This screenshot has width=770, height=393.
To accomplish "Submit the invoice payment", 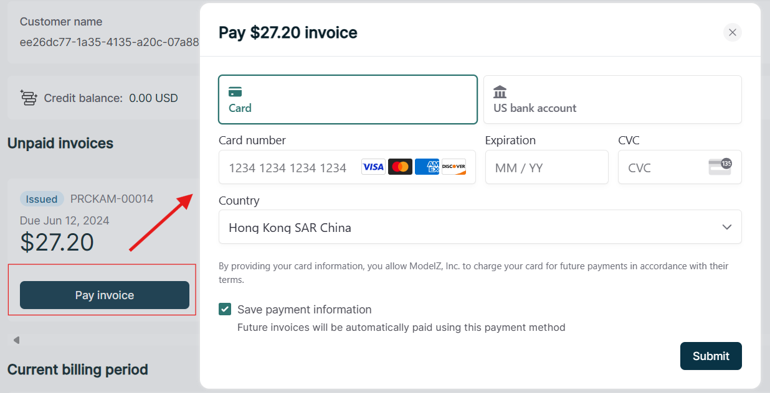I will 711,356.
